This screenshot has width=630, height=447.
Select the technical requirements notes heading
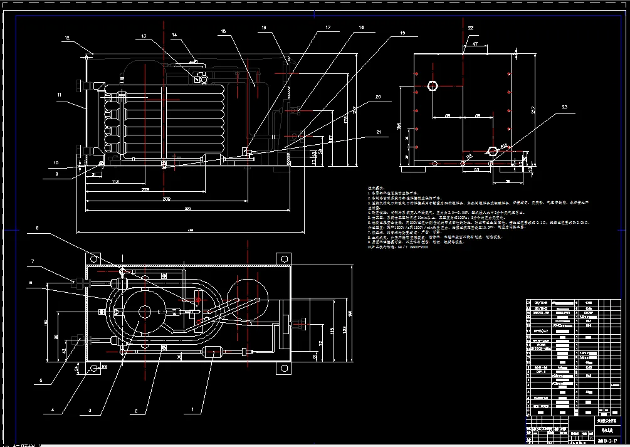(377, 188)
